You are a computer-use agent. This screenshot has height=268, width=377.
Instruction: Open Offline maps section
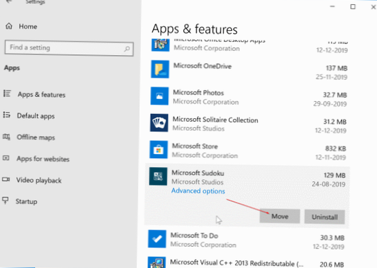[36, 137]
